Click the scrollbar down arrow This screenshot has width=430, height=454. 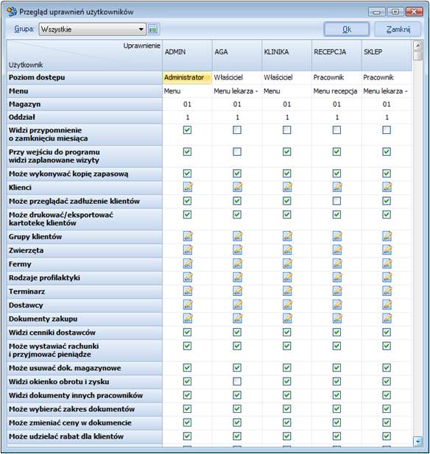(417, 441)
